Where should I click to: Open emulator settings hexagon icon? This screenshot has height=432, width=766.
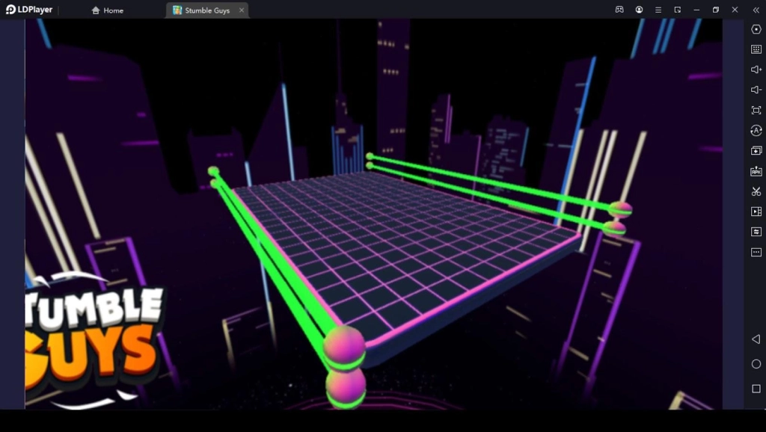[x=756, y=29]
